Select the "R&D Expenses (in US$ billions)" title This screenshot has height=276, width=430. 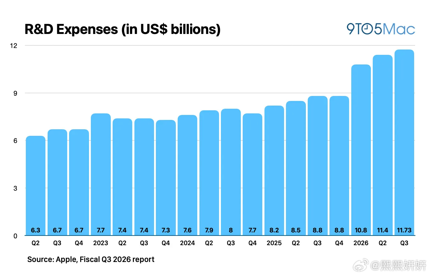[x=123, y=29]
